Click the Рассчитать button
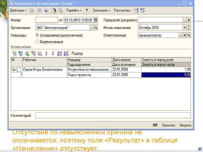This screenshot has width=203, height=152. coord(122,10)
